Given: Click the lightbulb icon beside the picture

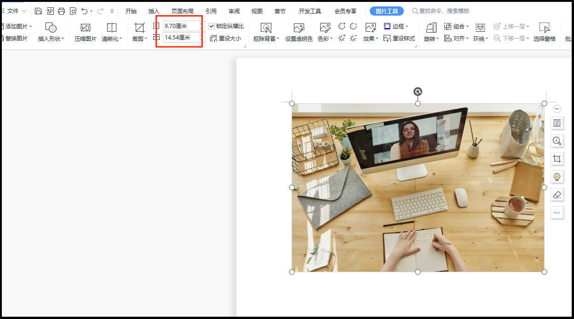Looking at the screenshot, I should pos(557,177).
